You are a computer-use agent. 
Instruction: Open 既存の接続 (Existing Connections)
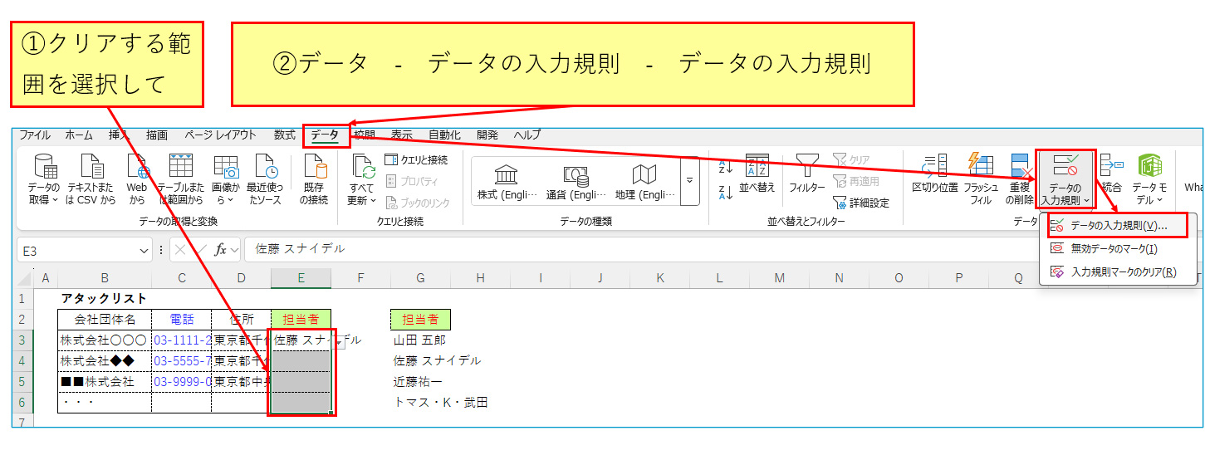click(314, 167)
